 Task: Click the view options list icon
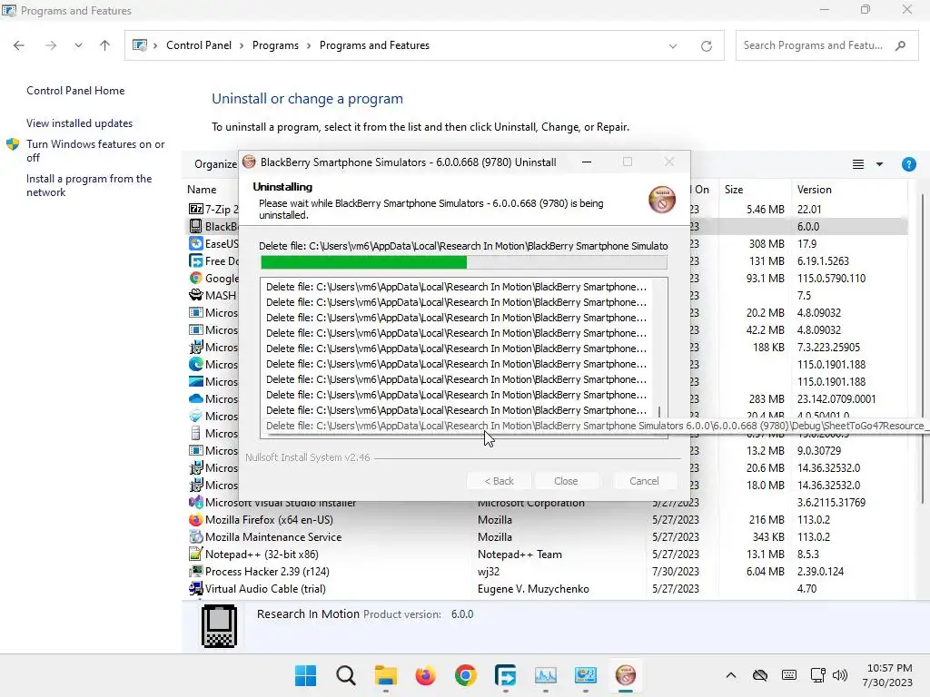857,164
